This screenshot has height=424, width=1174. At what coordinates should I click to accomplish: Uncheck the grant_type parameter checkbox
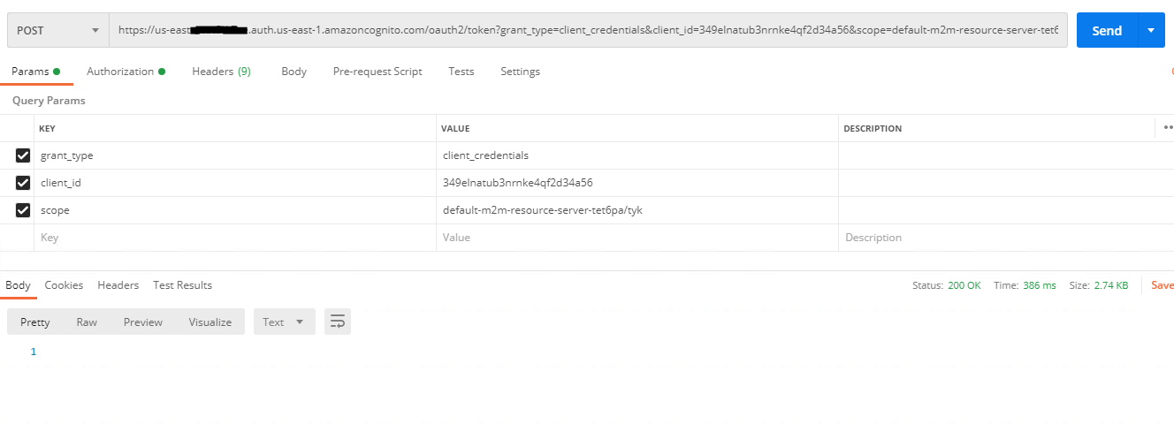(23, 155)
